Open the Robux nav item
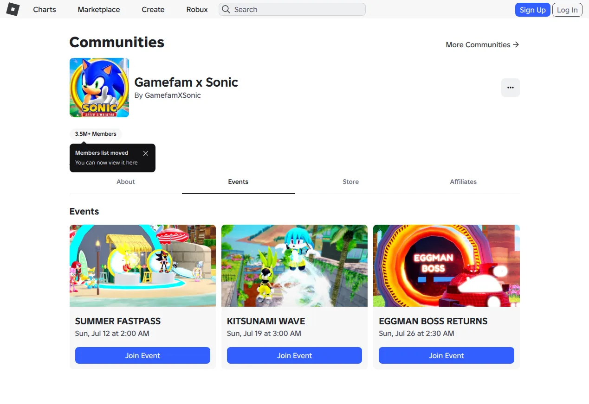The image size is (589, 404). coord(197,9)
